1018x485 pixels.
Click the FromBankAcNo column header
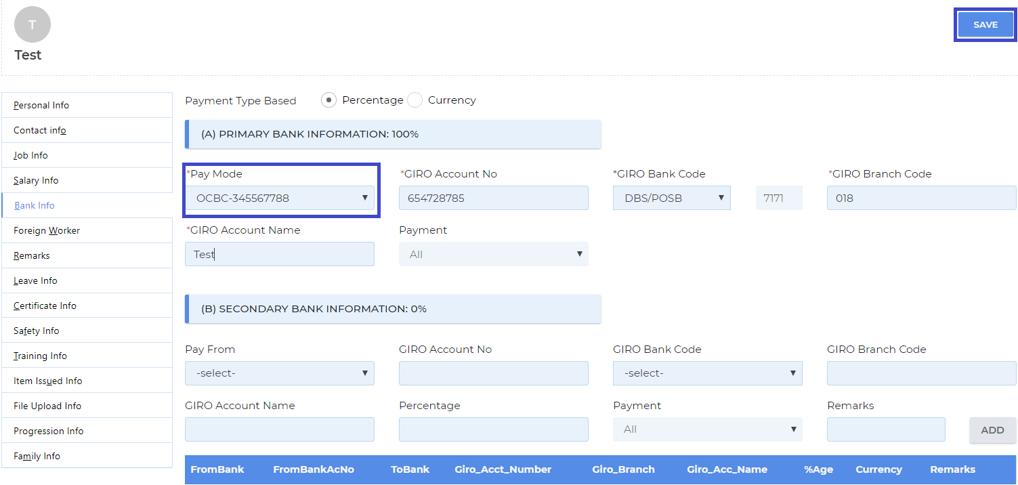[x=314, y=469]
